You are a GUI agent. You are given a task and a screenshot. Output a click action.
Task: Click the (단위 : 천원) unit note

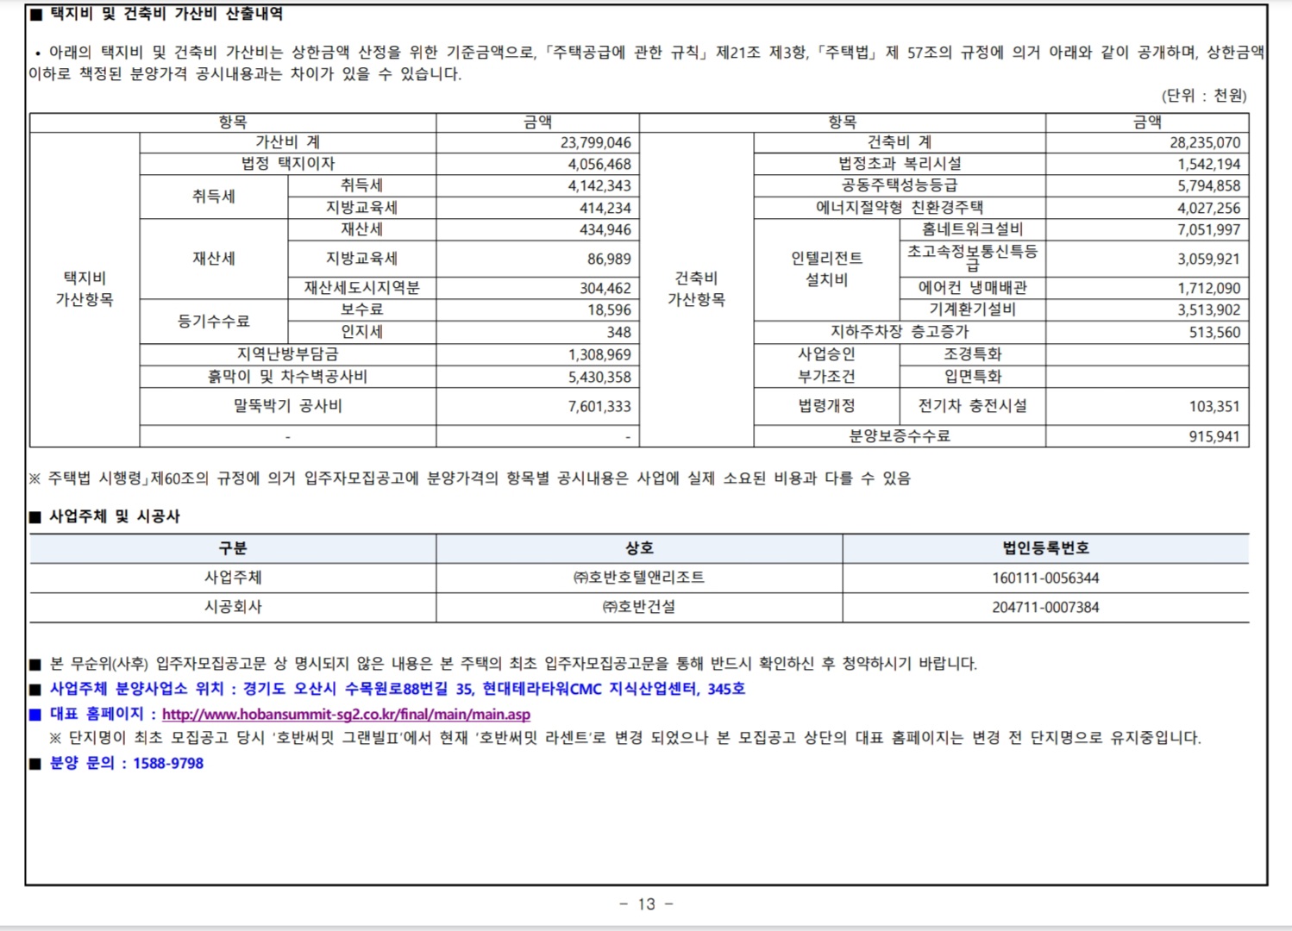click(x=1204, y=96)
